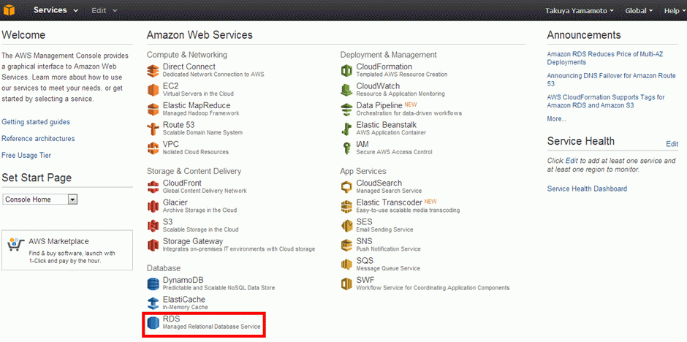Open the S3 text link
Image resolution: width=687 pixels, height=342 pixels.
pos(168,221)
